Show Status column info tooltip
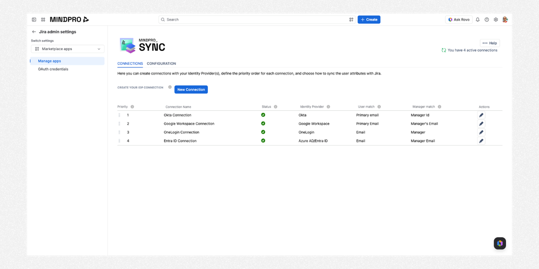 point(275,106)
